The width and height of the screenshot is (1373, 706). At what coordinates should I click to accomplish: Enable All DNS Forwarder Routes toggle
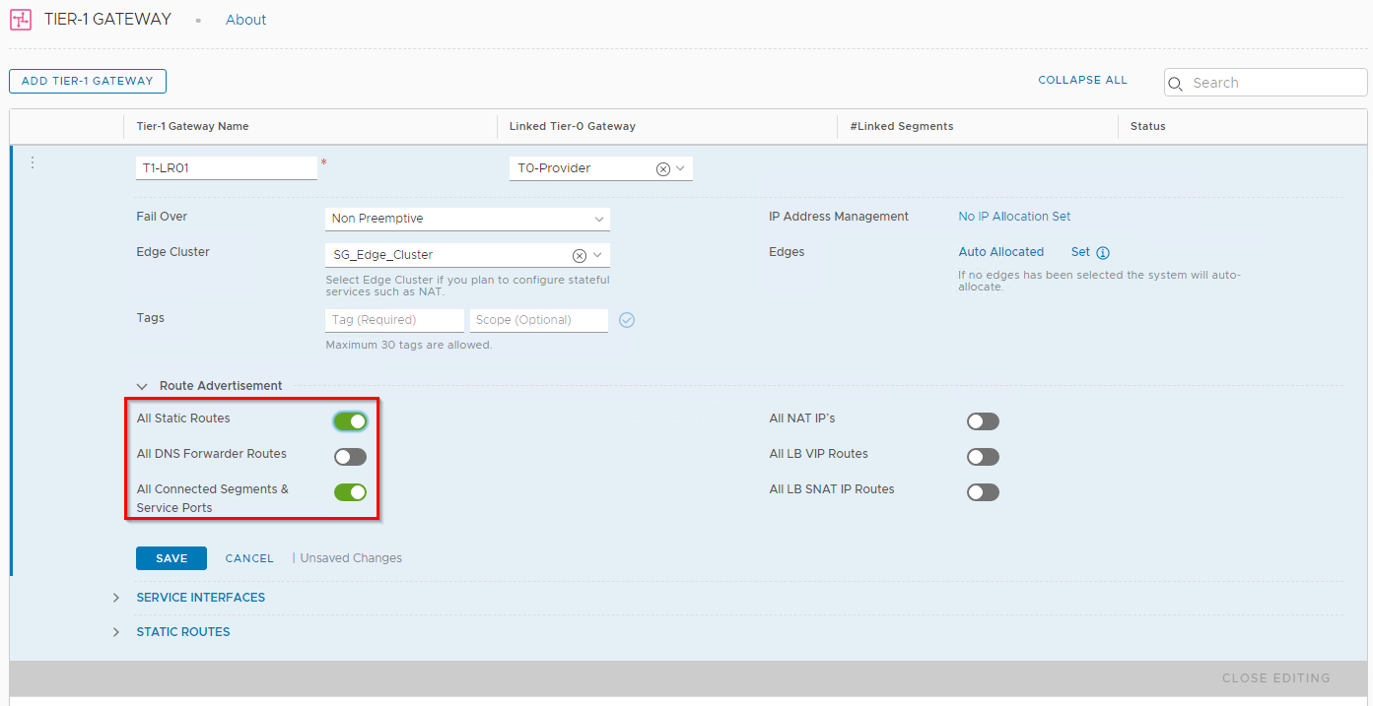pos(350,457)
